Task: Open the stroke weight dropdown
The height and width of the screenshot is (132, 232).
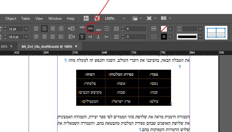Action: [200, 29]
